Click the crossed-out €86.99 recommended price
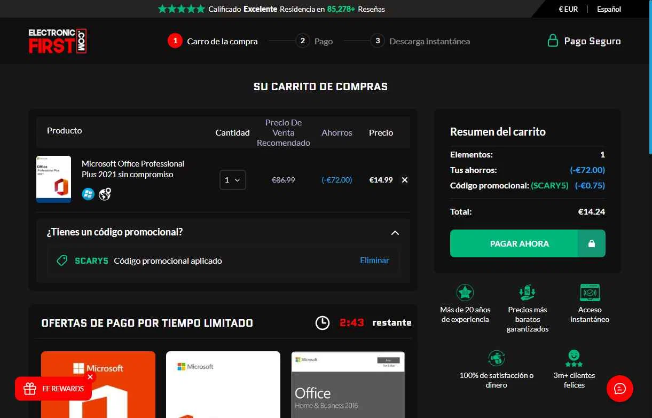 (284, 180)
